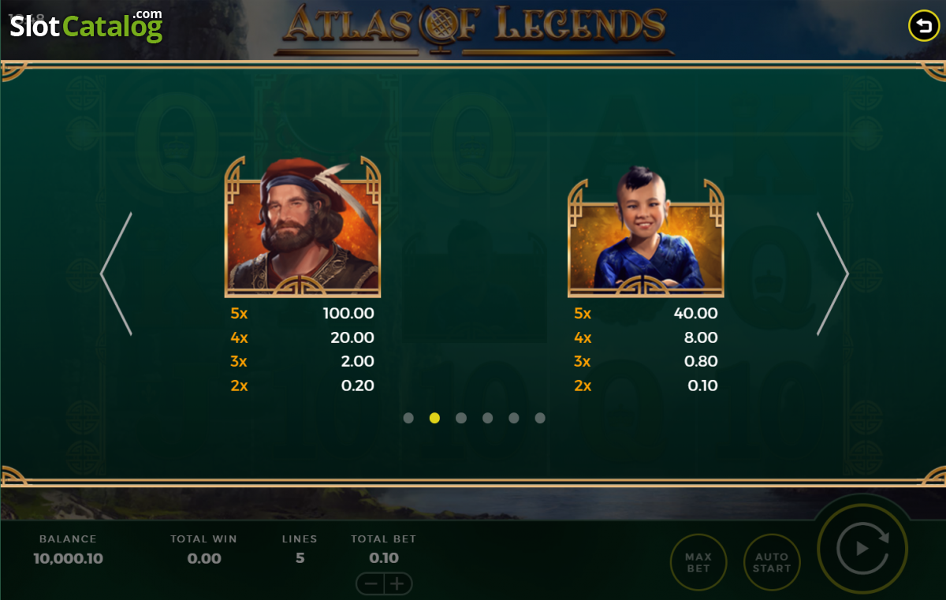Select the second highlighted page dot
The height and width of the screenshot is (600, 946).
click(x=434, y=418)
